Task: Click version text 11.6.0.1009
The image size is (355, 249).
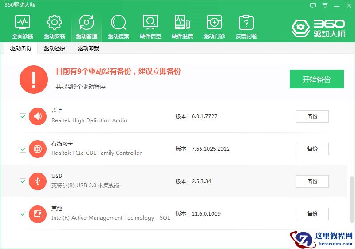Action: coord(206,213)
